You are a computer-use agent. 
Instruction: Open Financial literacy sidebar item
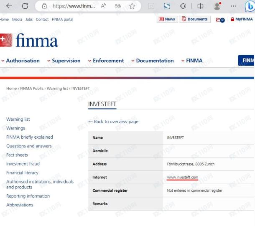pos(22,173)
